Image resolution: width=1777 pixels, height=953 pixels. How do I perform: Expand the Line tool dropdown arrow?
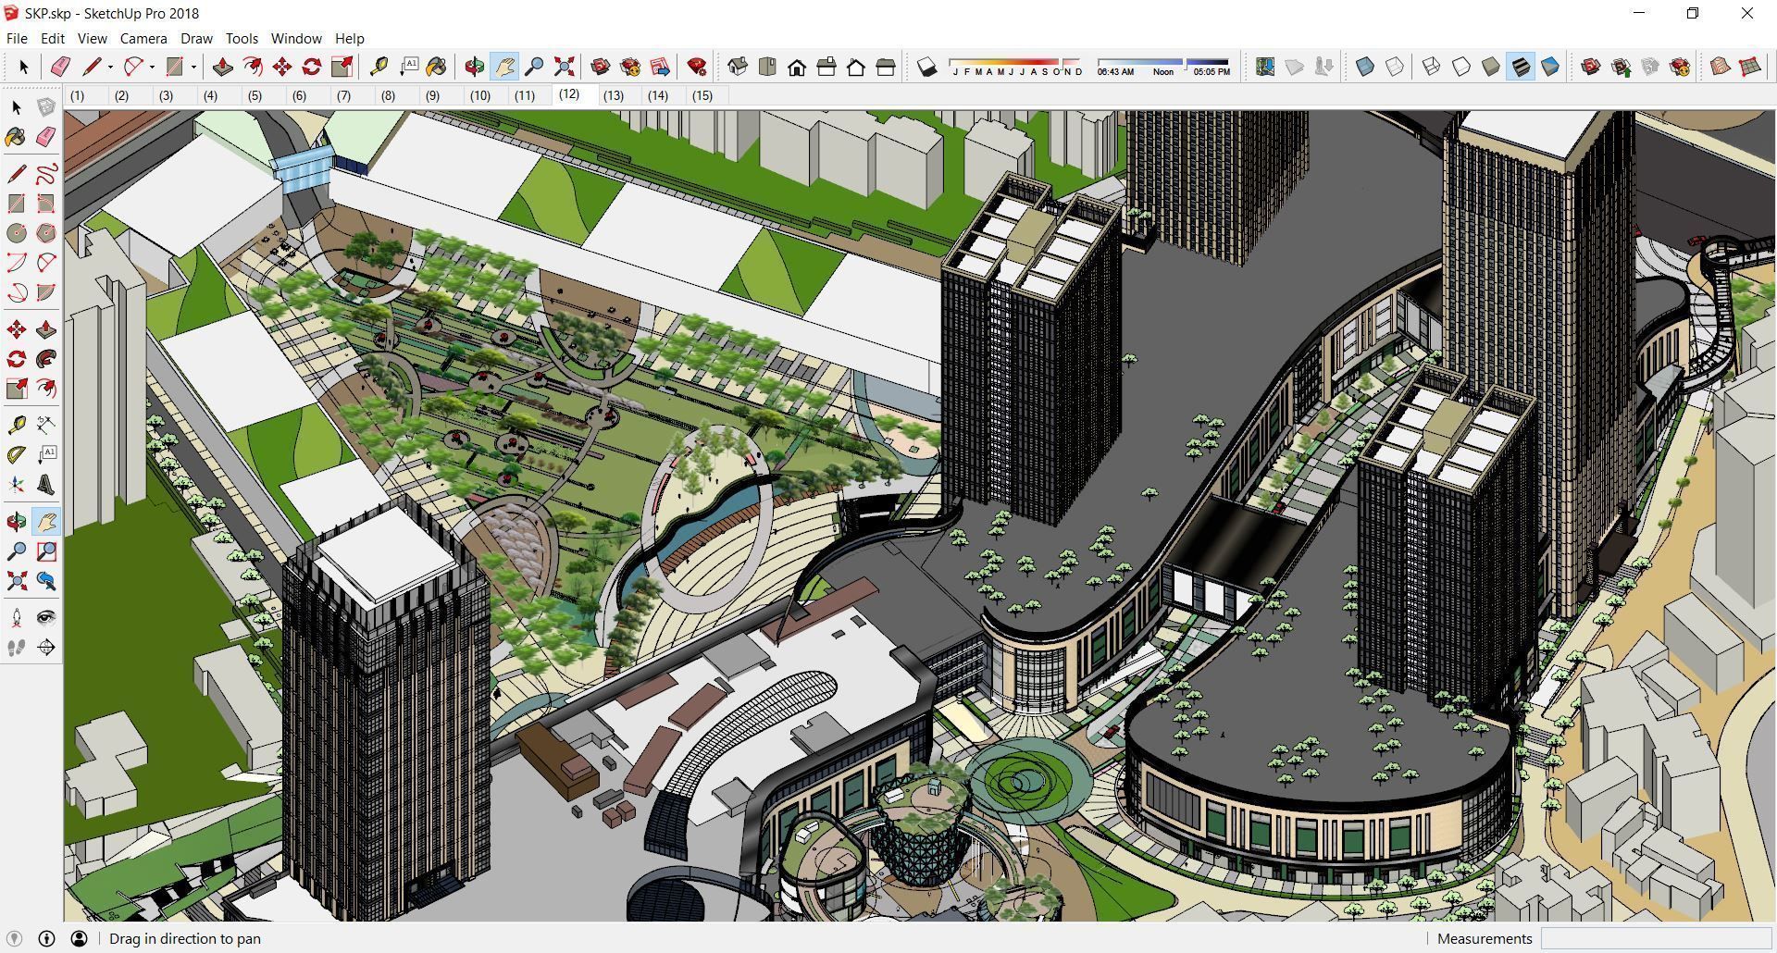click(x=110, y=67)
